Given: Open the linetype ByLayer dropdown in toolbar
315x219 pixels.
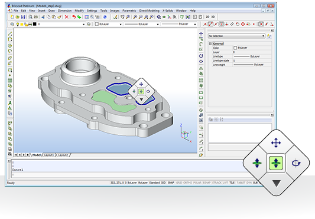Looking at the screenshot, I should 158,24.
